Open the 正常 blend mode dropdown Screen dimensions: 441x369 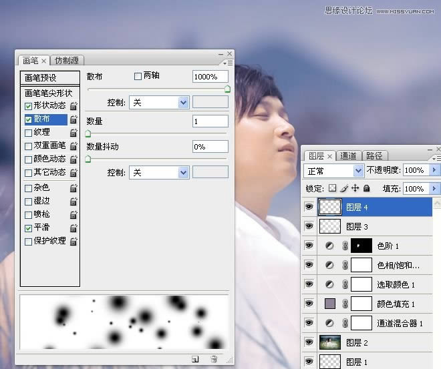point(334,170)
